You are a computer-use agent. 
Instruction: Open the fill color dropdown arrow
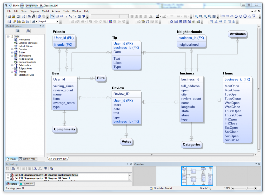[x=161, y=16]
